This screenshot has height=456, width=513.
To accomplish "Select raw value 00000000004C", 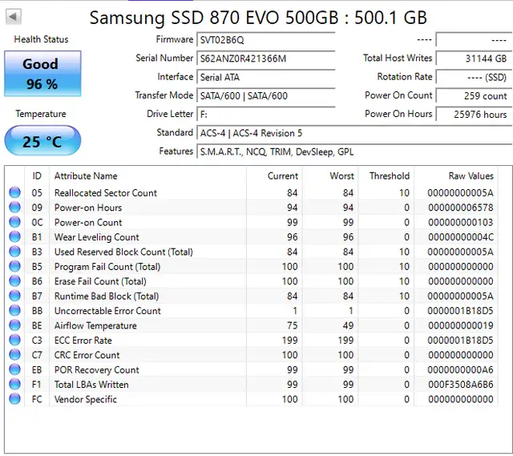I will (461, 237).
